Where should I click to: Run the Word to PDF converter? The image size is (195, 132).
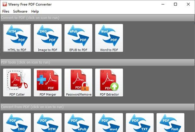[109, 38]
